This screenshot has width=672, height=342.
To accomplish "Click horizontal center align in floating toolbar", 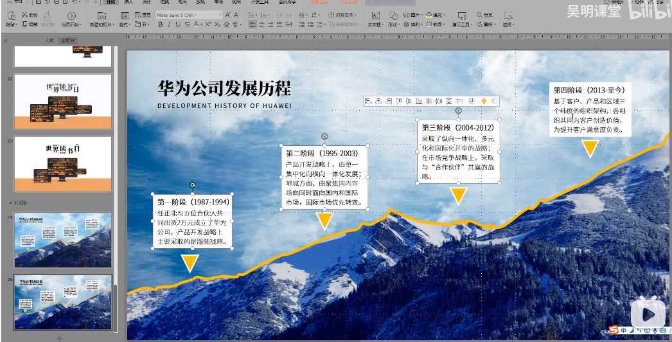I will click(x=378, y=102).
